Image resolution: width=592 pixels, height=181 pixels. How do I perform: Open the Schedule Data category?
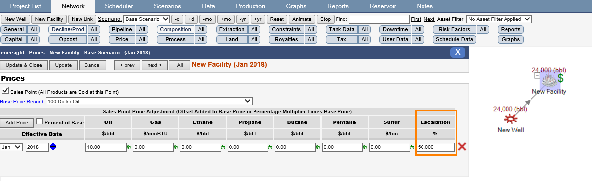click(454, 39)
